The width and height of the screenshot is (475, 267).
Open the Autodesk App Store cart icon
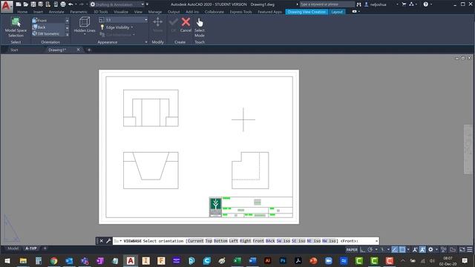pyautogui.click(x=404, y=4)
